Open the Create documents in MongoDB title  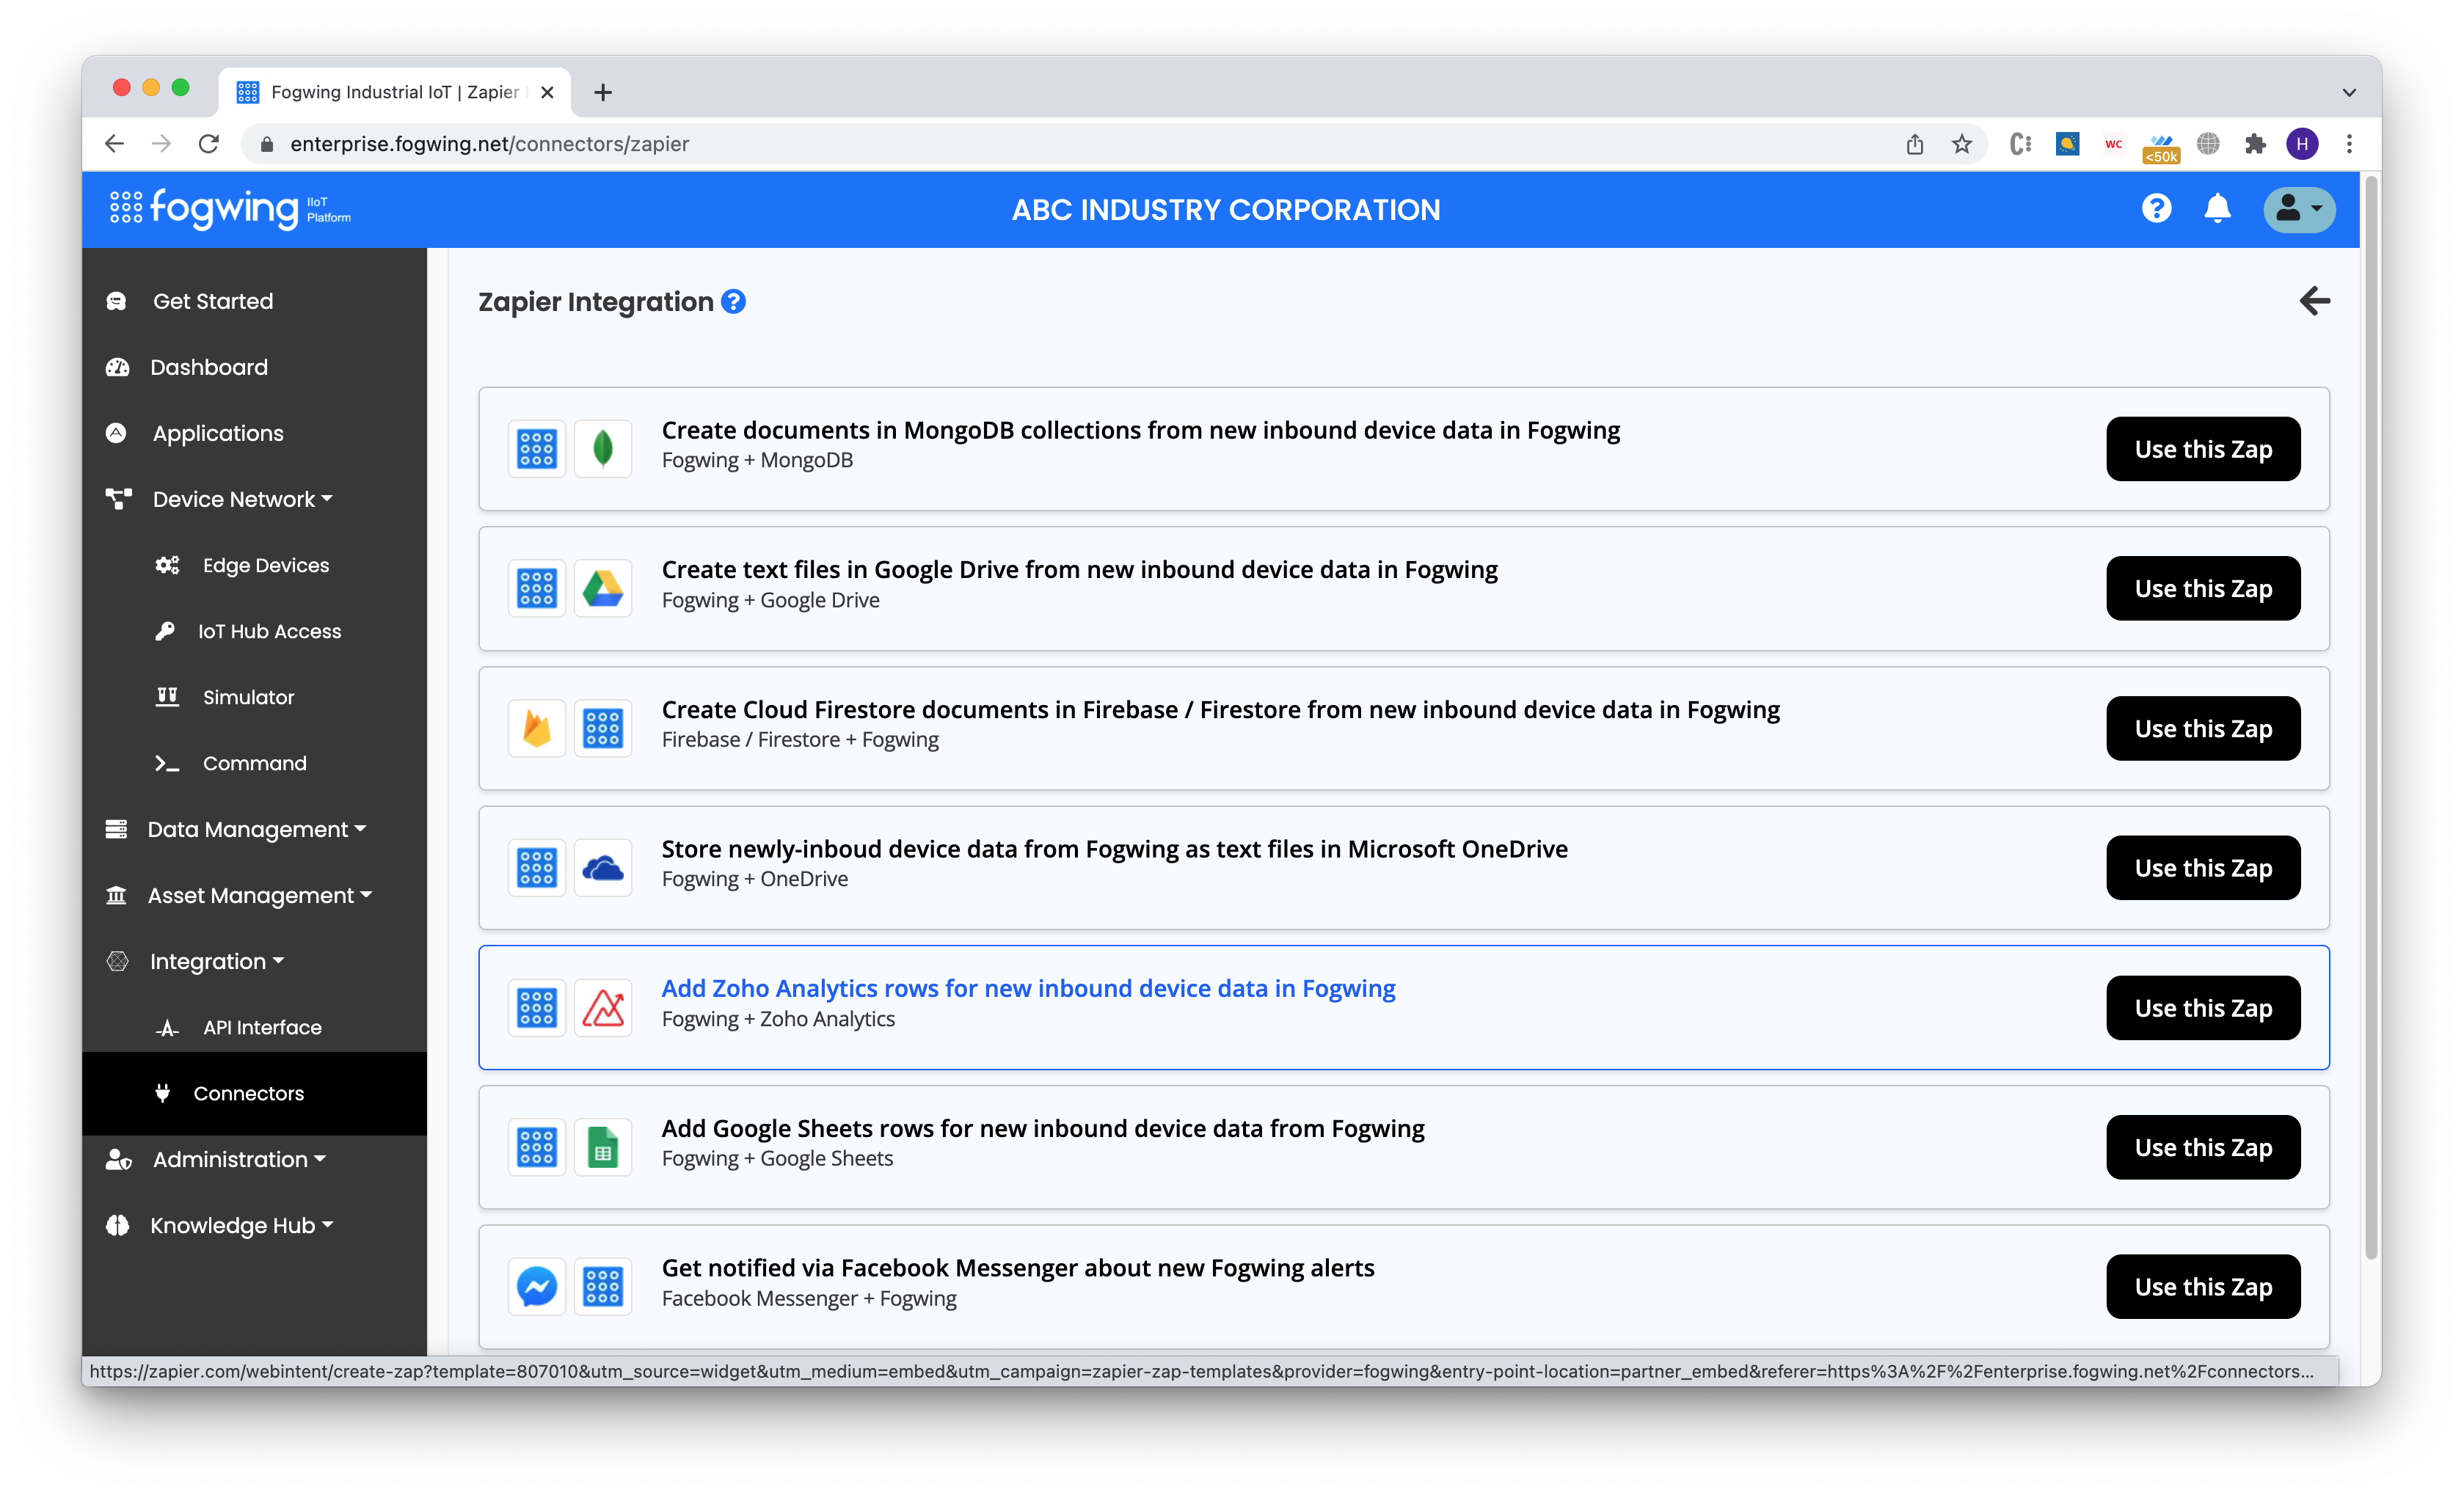pyautogui.click(x=1141, y=430)
